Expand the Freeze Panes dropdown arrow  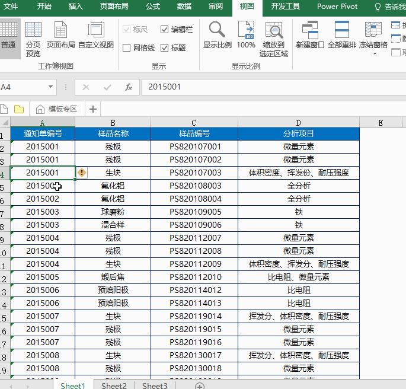pyautogui.click(x=375, y=54)
